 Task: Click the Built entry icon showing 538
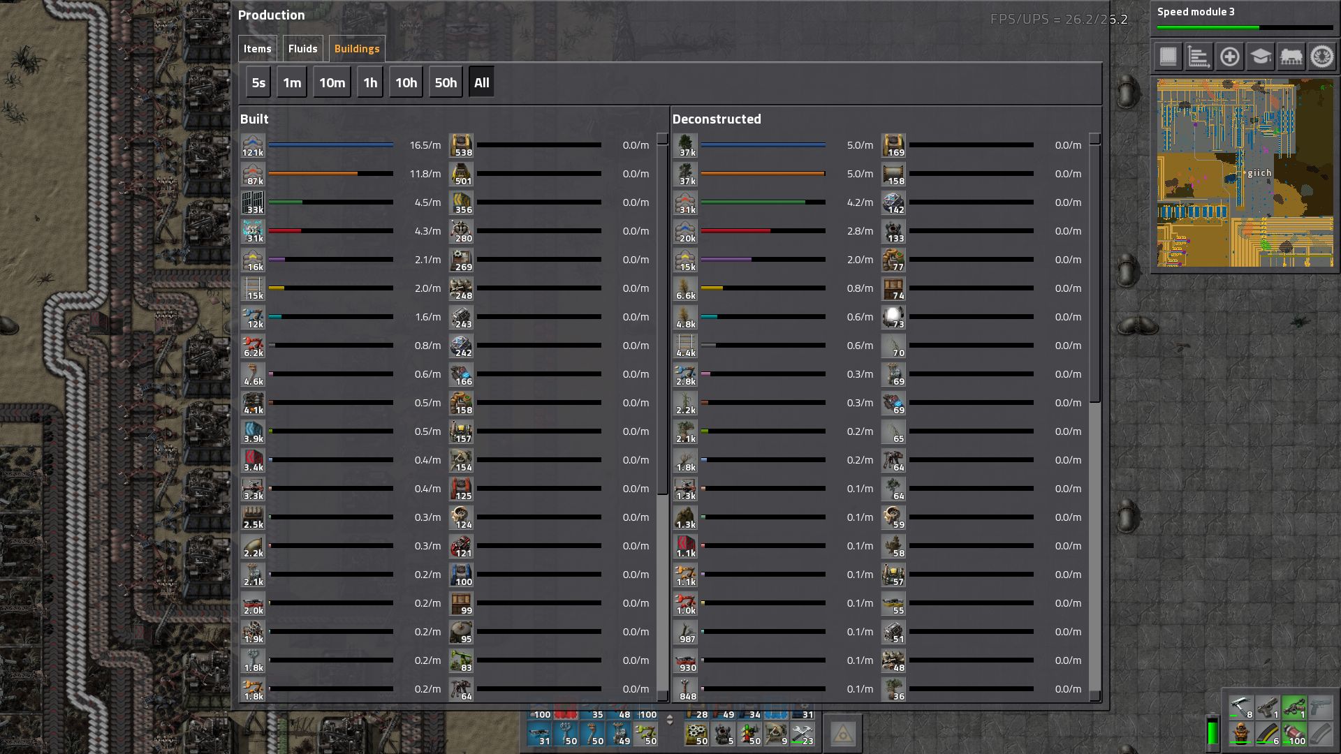click(461, 145)
